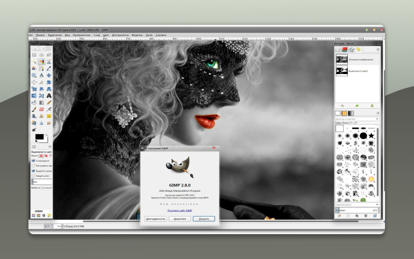Click the License button in About dialog
The width and height of the screenshot is (414, 259).
pos(180,219)
